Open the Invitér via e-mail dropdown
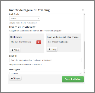95x93 pixels. [x=25, y=19]
